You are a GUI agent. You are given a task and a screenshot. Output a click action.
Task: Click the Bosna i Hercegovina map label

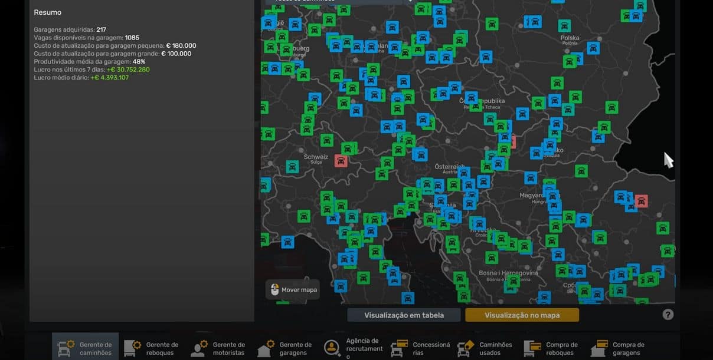click(x=500, y=273)
